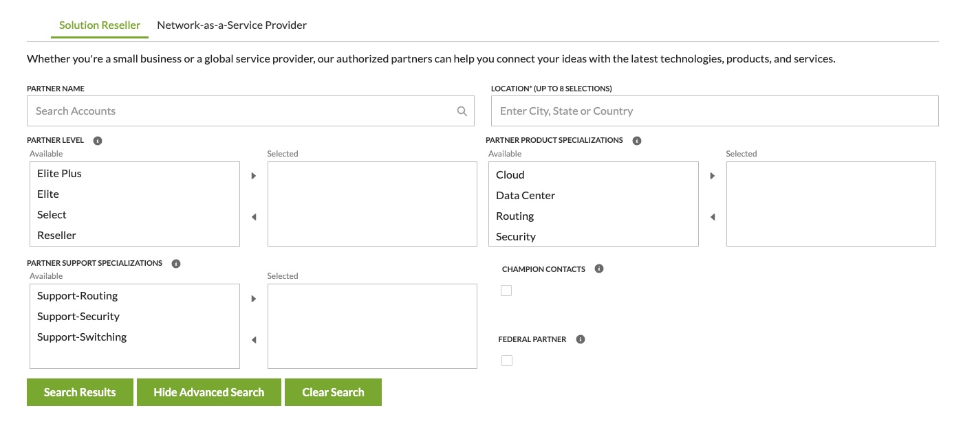963x432 pixels.
Task: Click the search magnifier icon in Partner Name
Action: pyautogui.click(x=462, y=111)
